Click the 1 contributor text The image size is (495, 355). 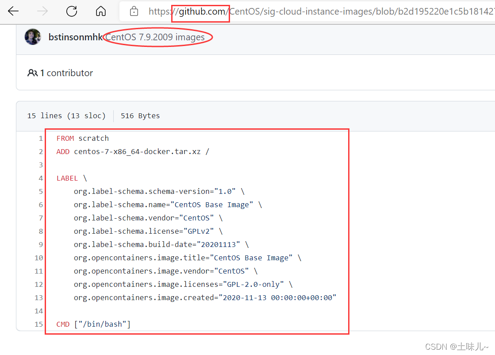click(67, 73)
